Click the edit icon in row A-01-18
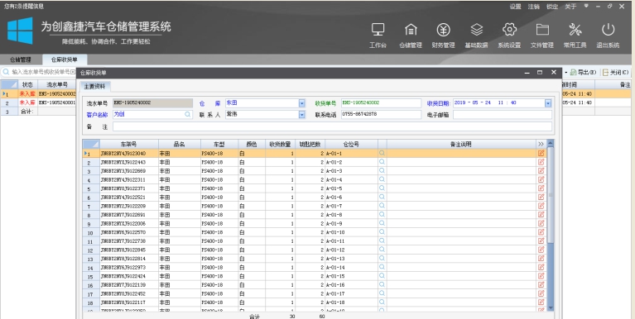 pyautogui.click(x=541, y=302)
